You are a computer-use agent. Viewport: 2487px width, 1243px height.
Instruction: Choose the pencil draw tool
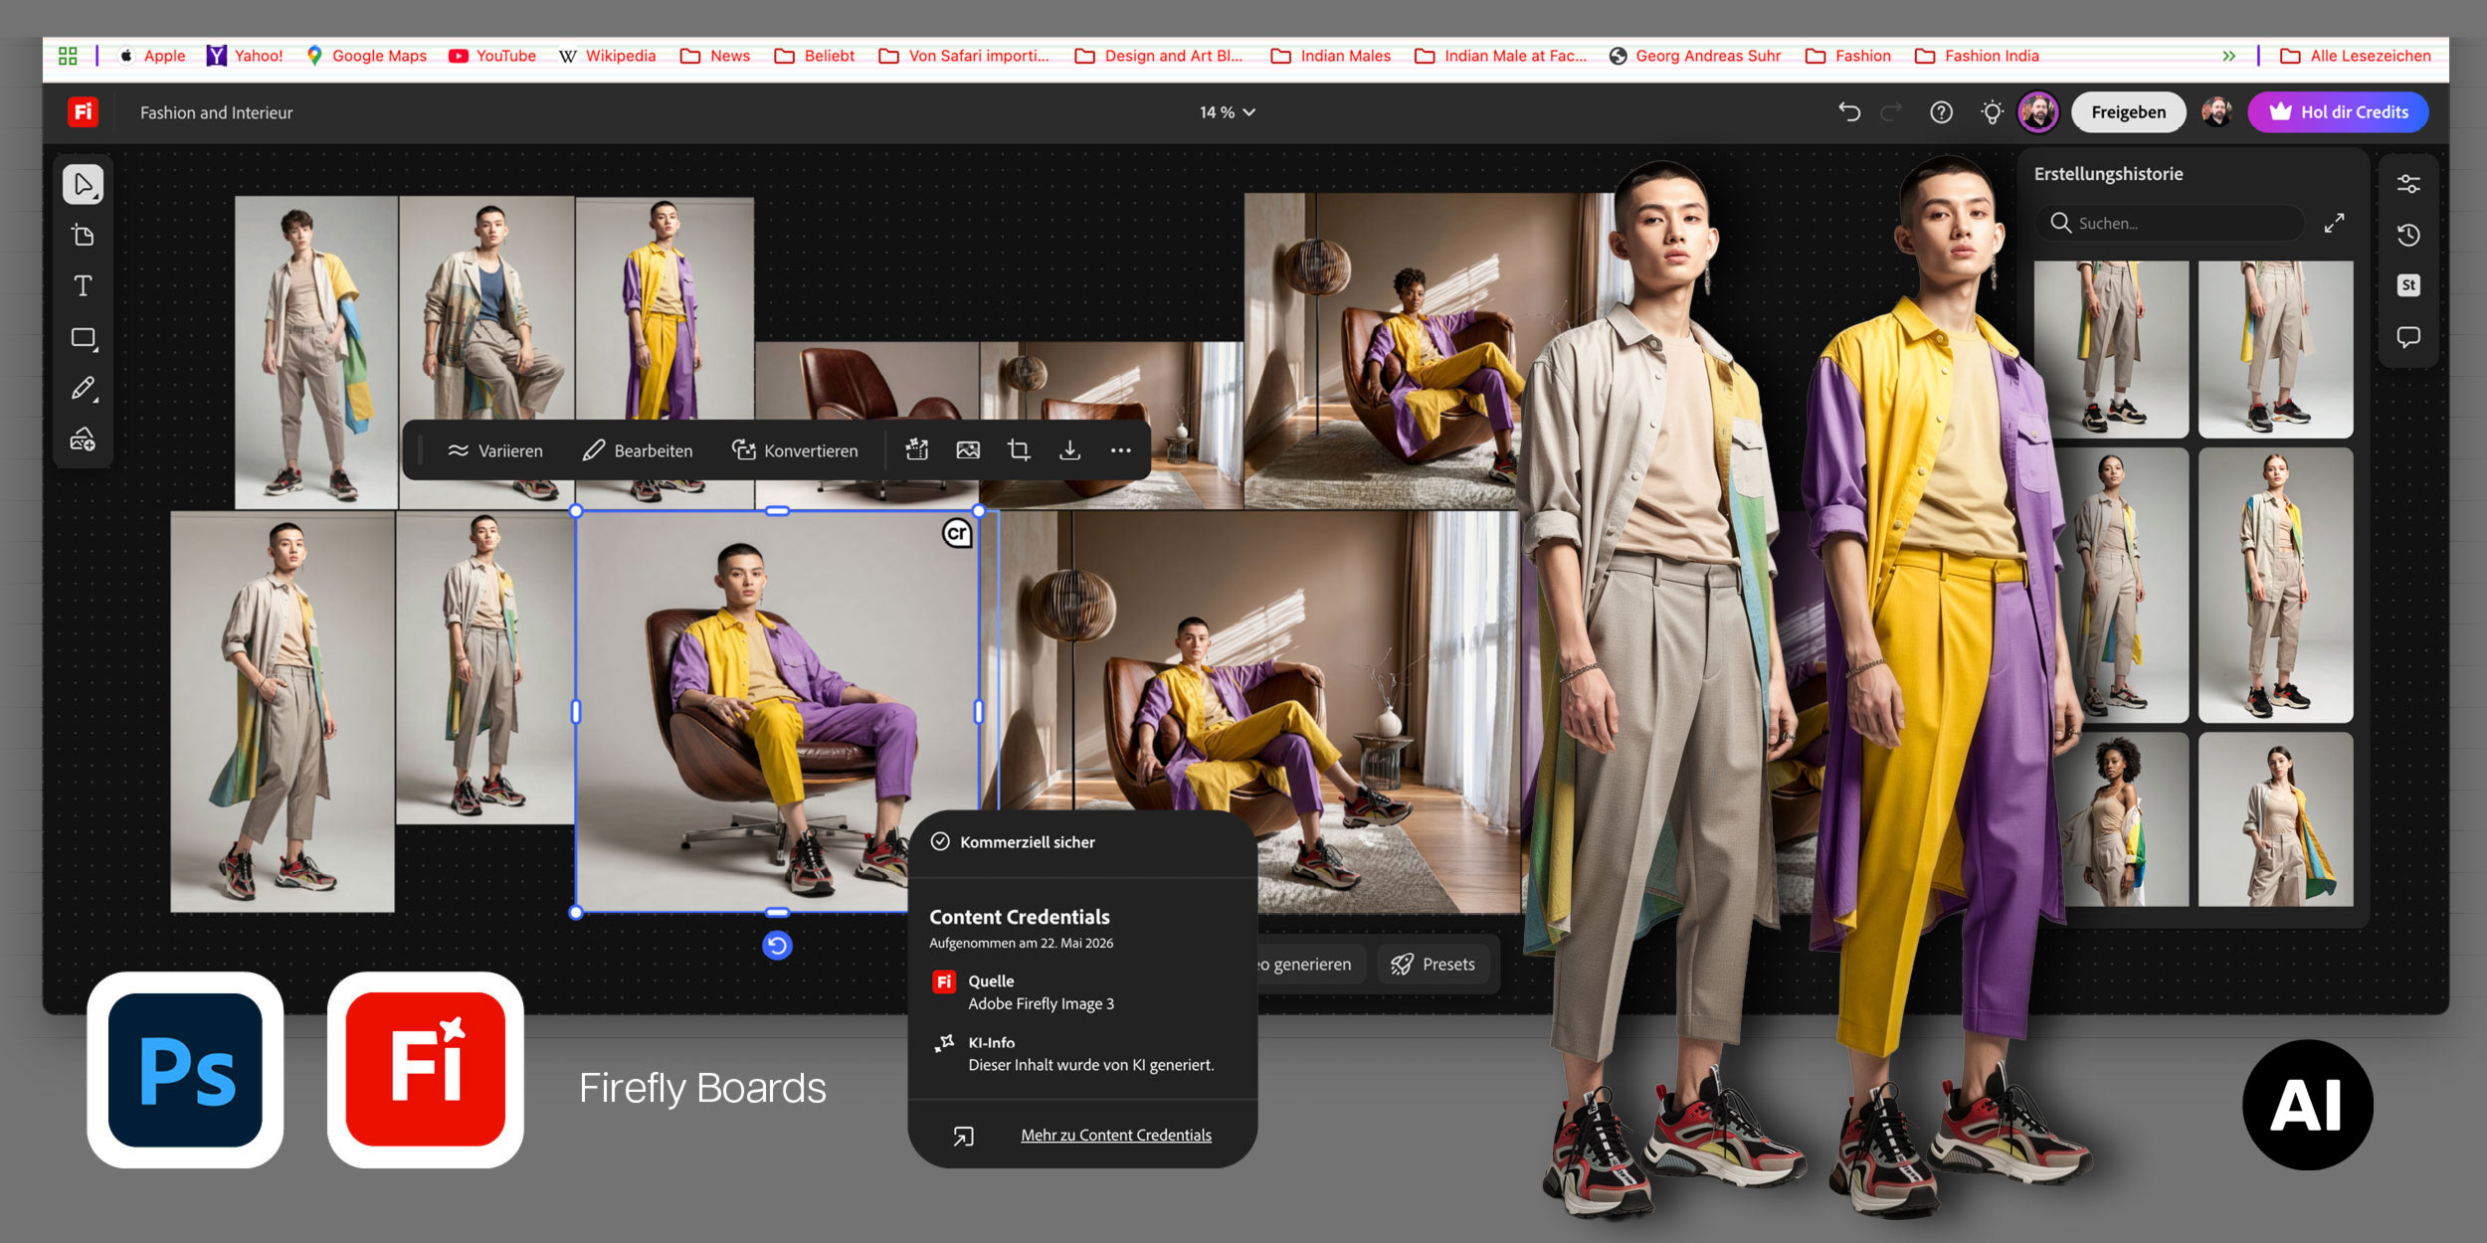84,389
